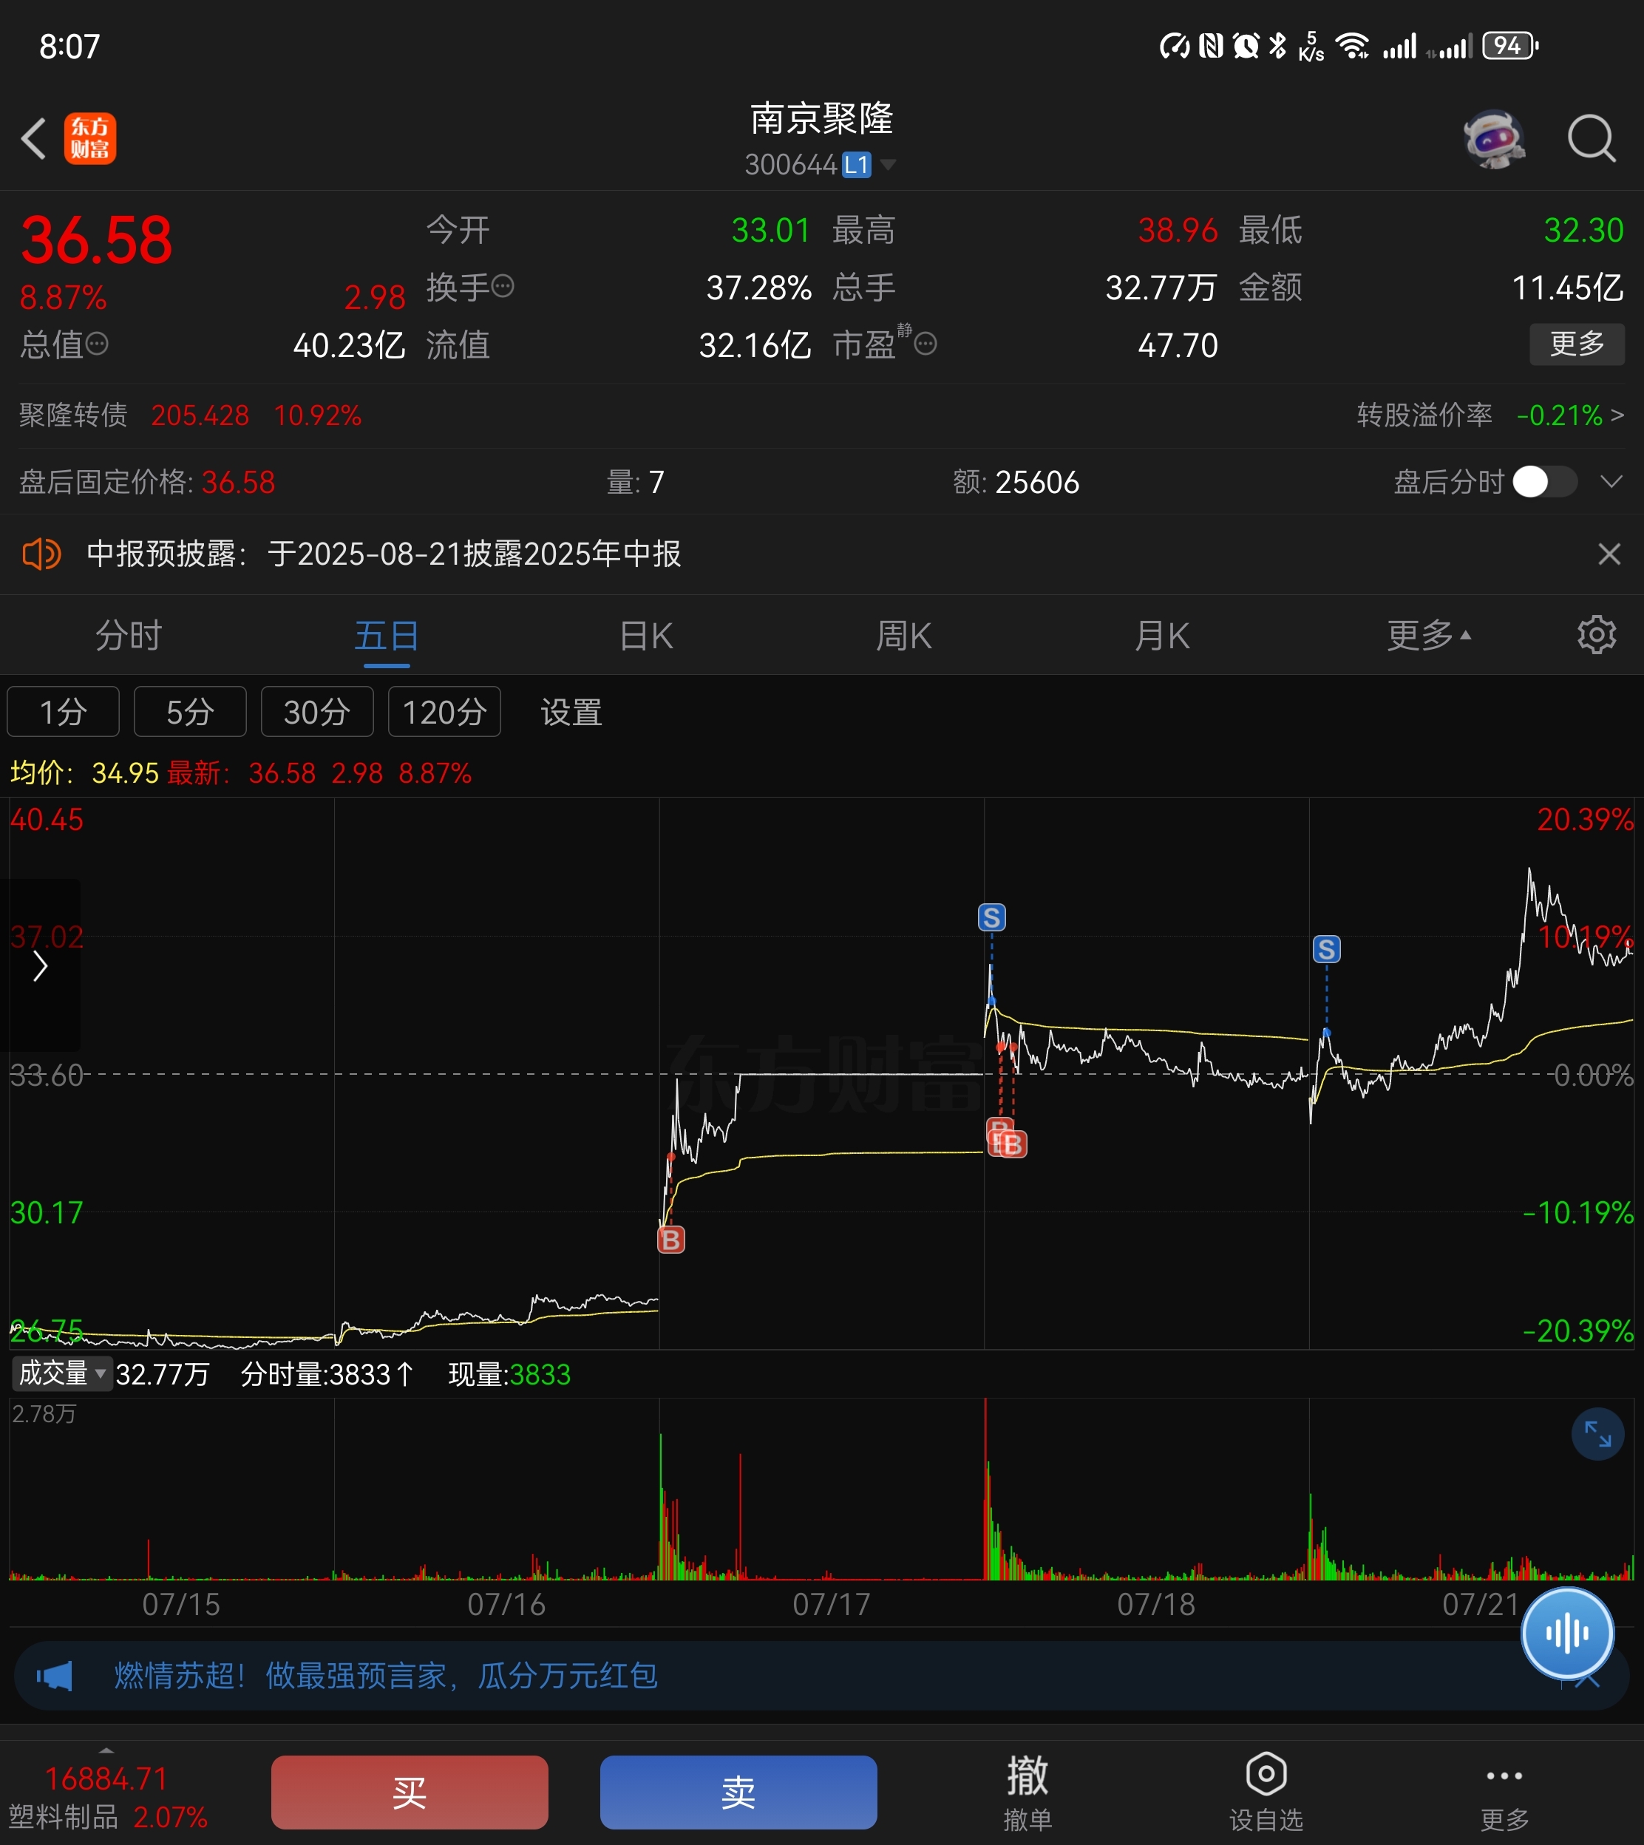Open the 设置 interval settings
The image size is (1644, 1845).
[x=571, y=712]
